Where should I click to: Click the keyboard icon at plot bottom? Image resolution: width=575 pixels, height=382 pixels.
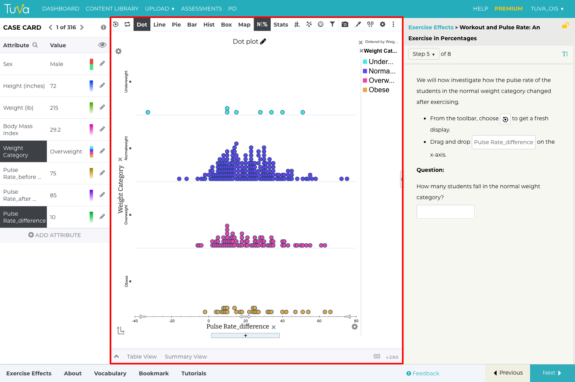pos(377,356)
